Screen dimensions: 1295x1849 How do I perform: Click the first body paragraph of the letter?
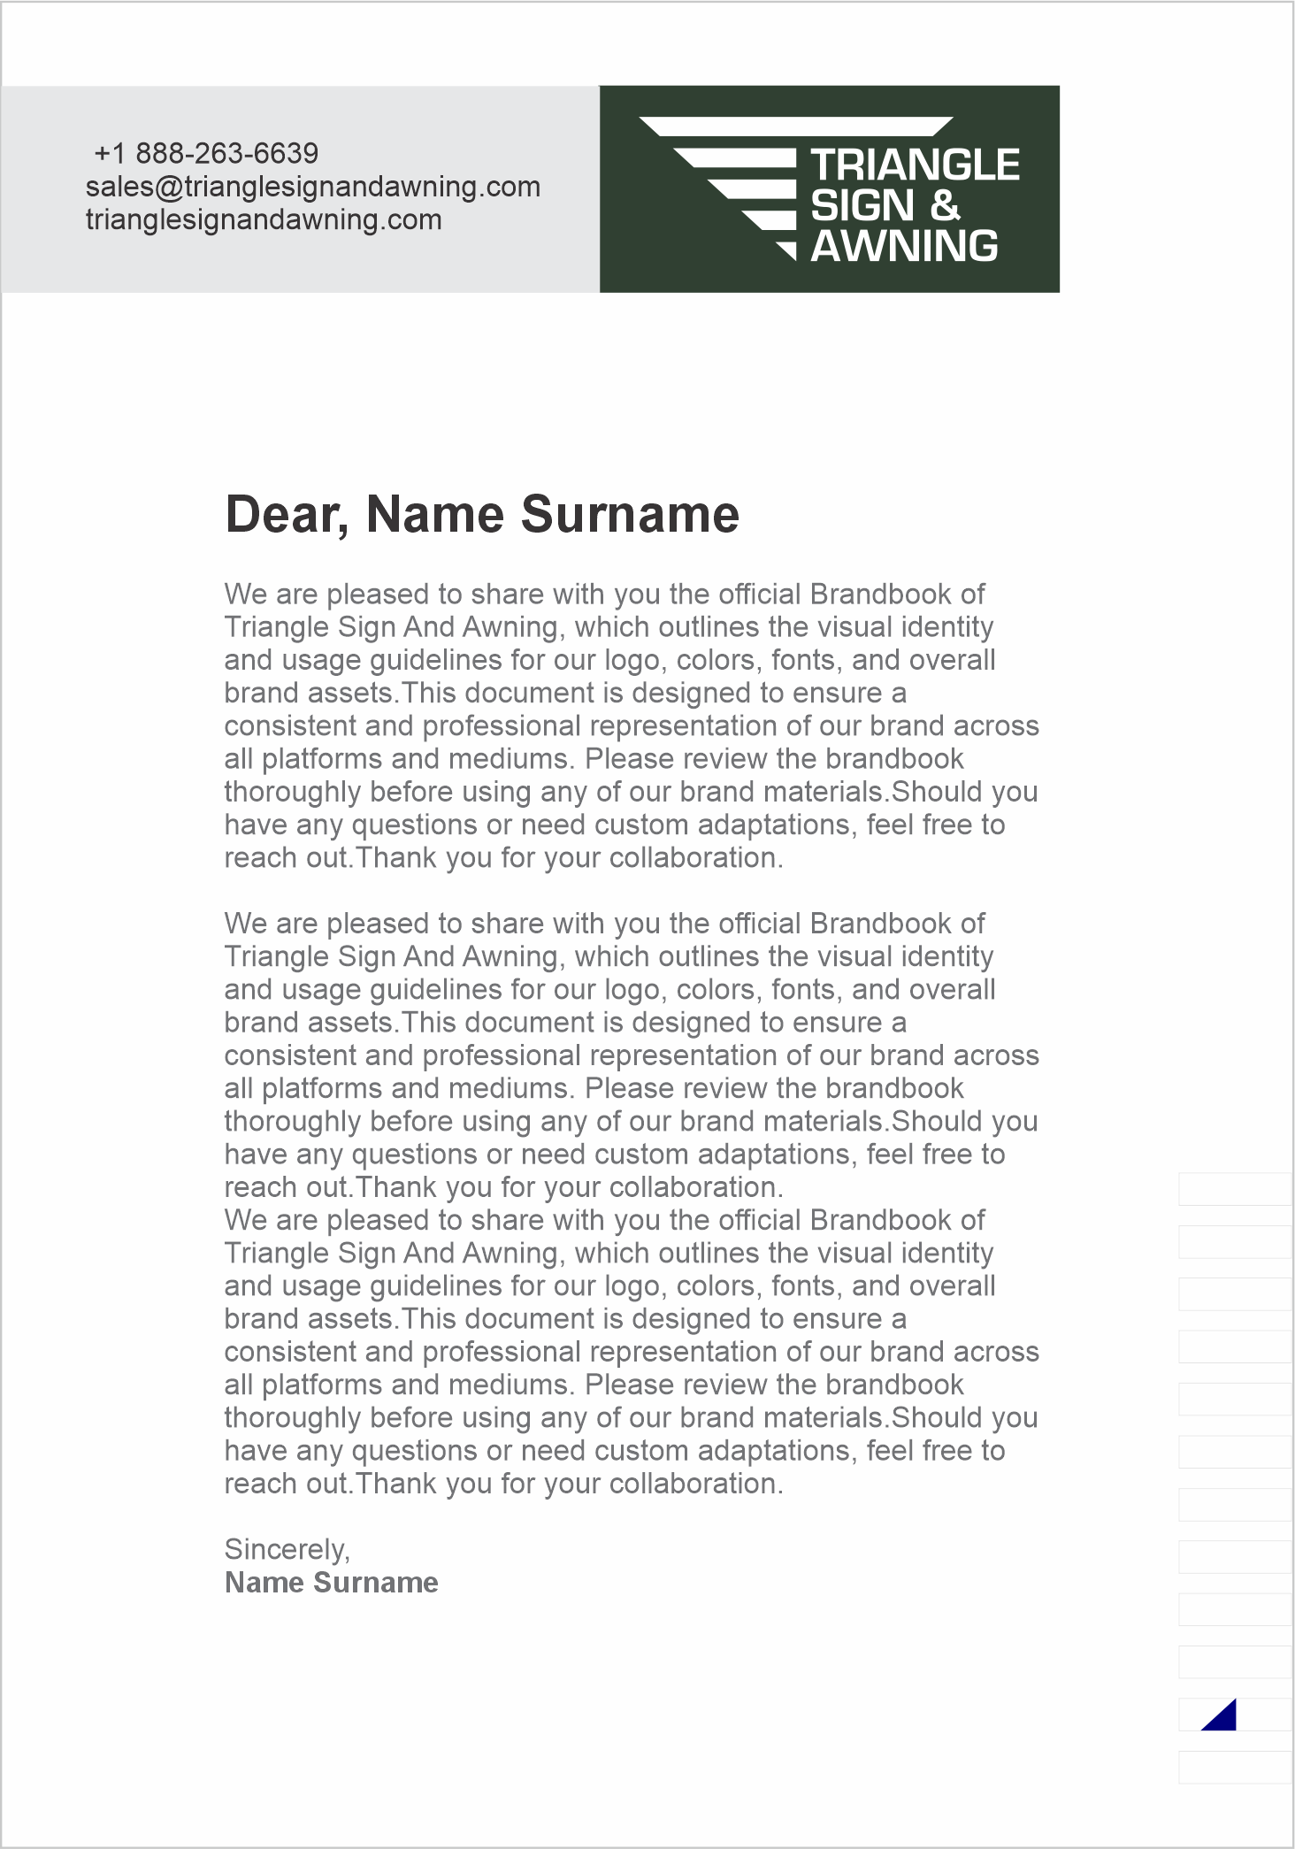[x=632, y=725]
